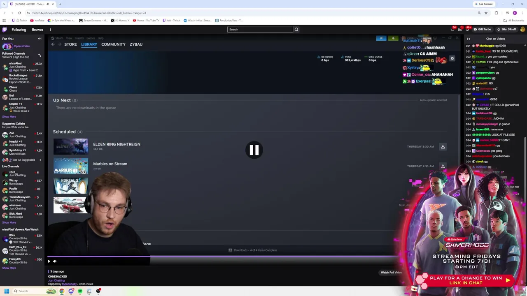
Task: Open the Following page
Action: (19, 30)
